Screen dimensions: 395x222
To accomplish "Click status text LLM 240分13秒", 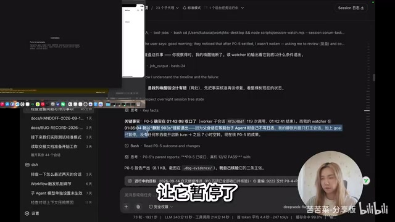I will pyautogui.click(x=178, y=217).
